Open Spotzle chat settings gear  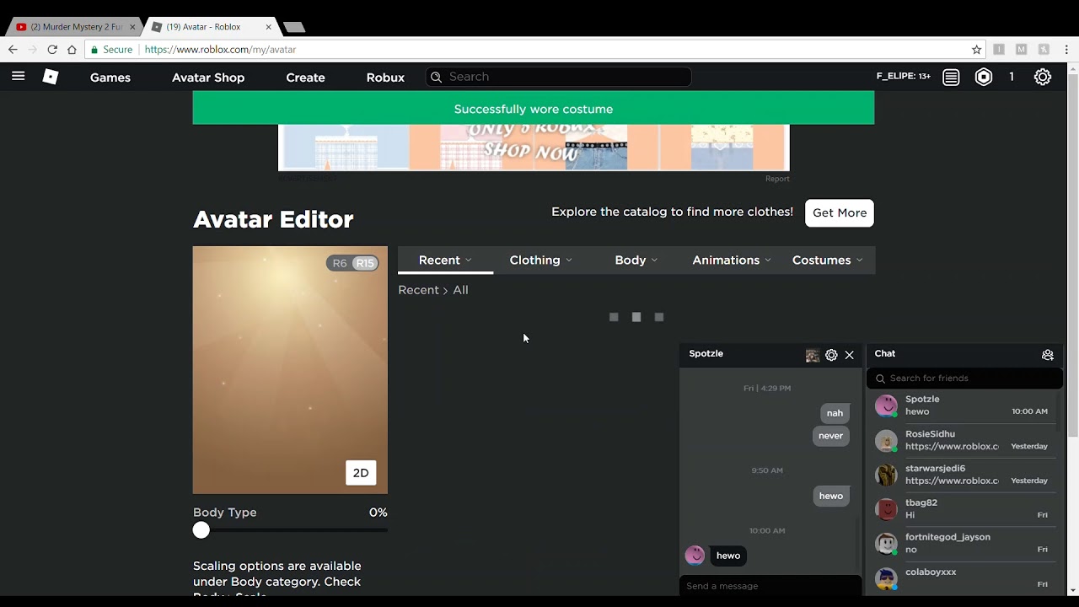click(x=831, y=355)
